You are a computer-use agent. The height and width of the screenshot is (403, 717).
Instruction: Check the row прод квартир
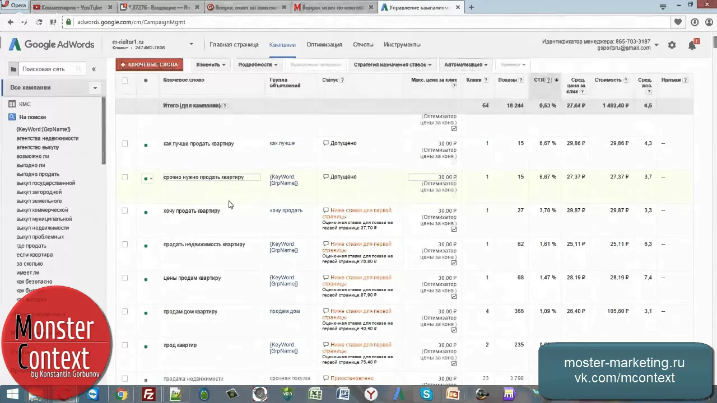pyautogui.click(x=125, y=345)
